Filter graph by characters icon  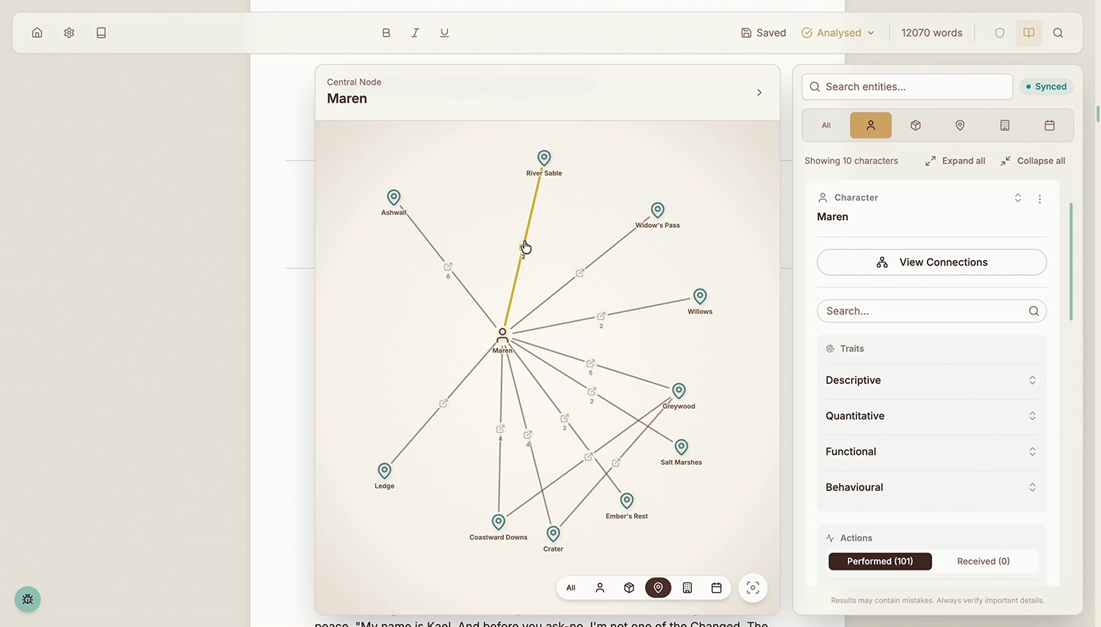pos(600,588)
